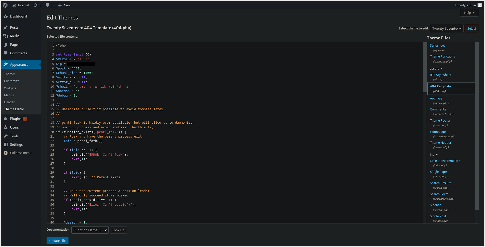Image resolution: width=485 pixels, height=247 pixels.
Task: Open the Theme Header file link
Action: coord(440,143)
